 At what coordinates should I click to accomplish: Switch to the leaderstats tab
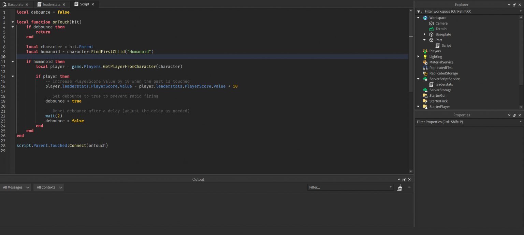(52, 4)
